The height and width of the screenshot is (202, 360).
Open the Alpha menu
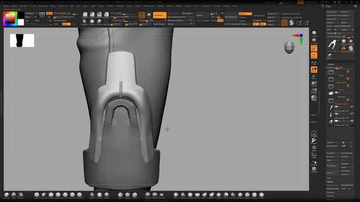click(6, 6)
